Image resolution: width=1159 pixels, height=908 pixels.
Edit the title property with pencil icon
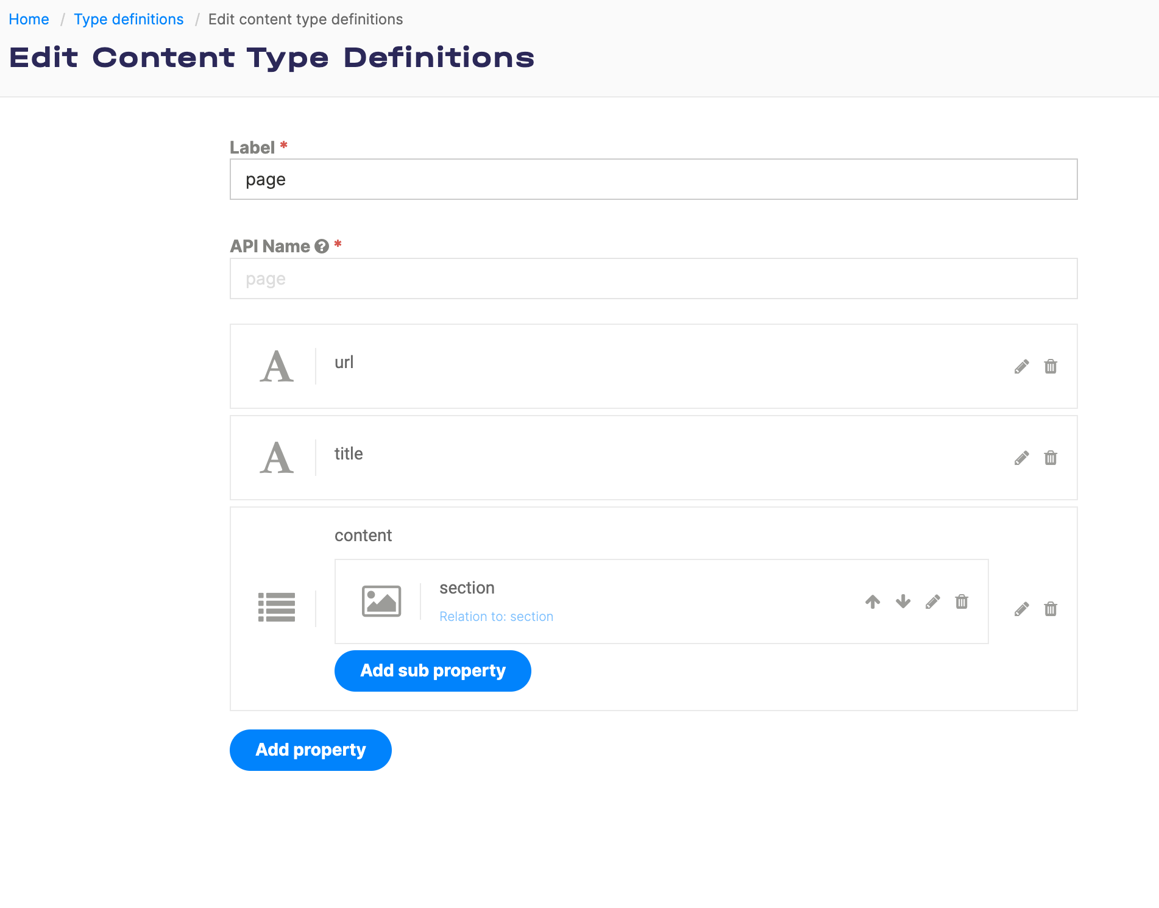pos(1022,458)
